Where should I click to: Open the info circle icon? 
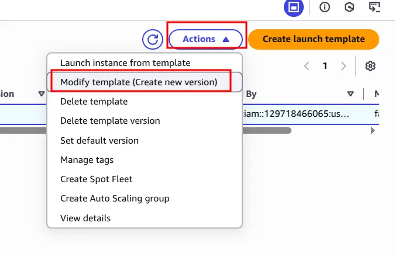click(324, 7)
